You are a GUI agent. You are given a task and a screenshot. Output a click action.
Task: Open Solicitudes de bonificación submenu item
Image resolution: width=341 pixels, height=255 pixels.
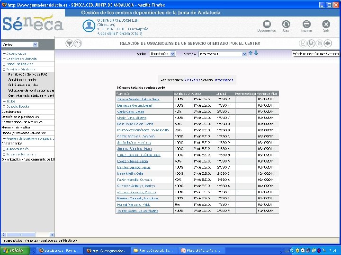click(31, 90)
